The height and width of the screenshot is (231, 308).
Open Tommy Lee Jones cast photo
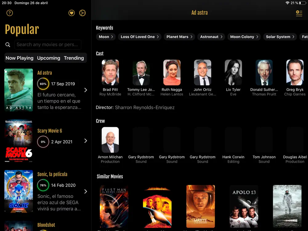click(x=141, y=72)
